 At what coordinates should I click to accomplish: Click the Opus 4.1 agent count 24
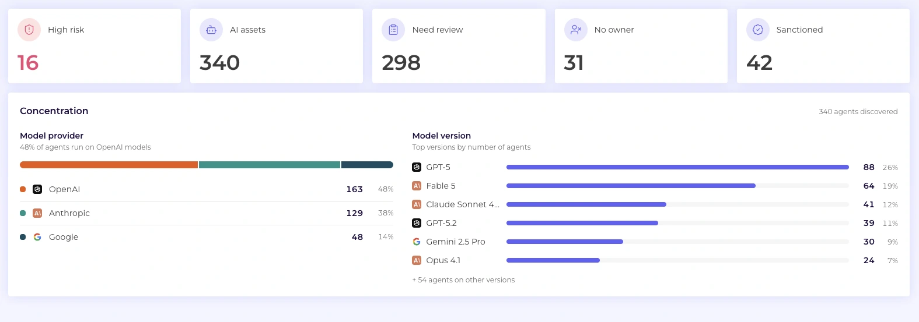[869, 260]
